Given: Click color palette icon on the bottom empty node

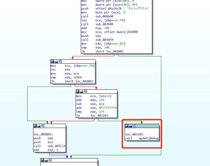Looking at the screenshot, I should (x=43, y=160).
